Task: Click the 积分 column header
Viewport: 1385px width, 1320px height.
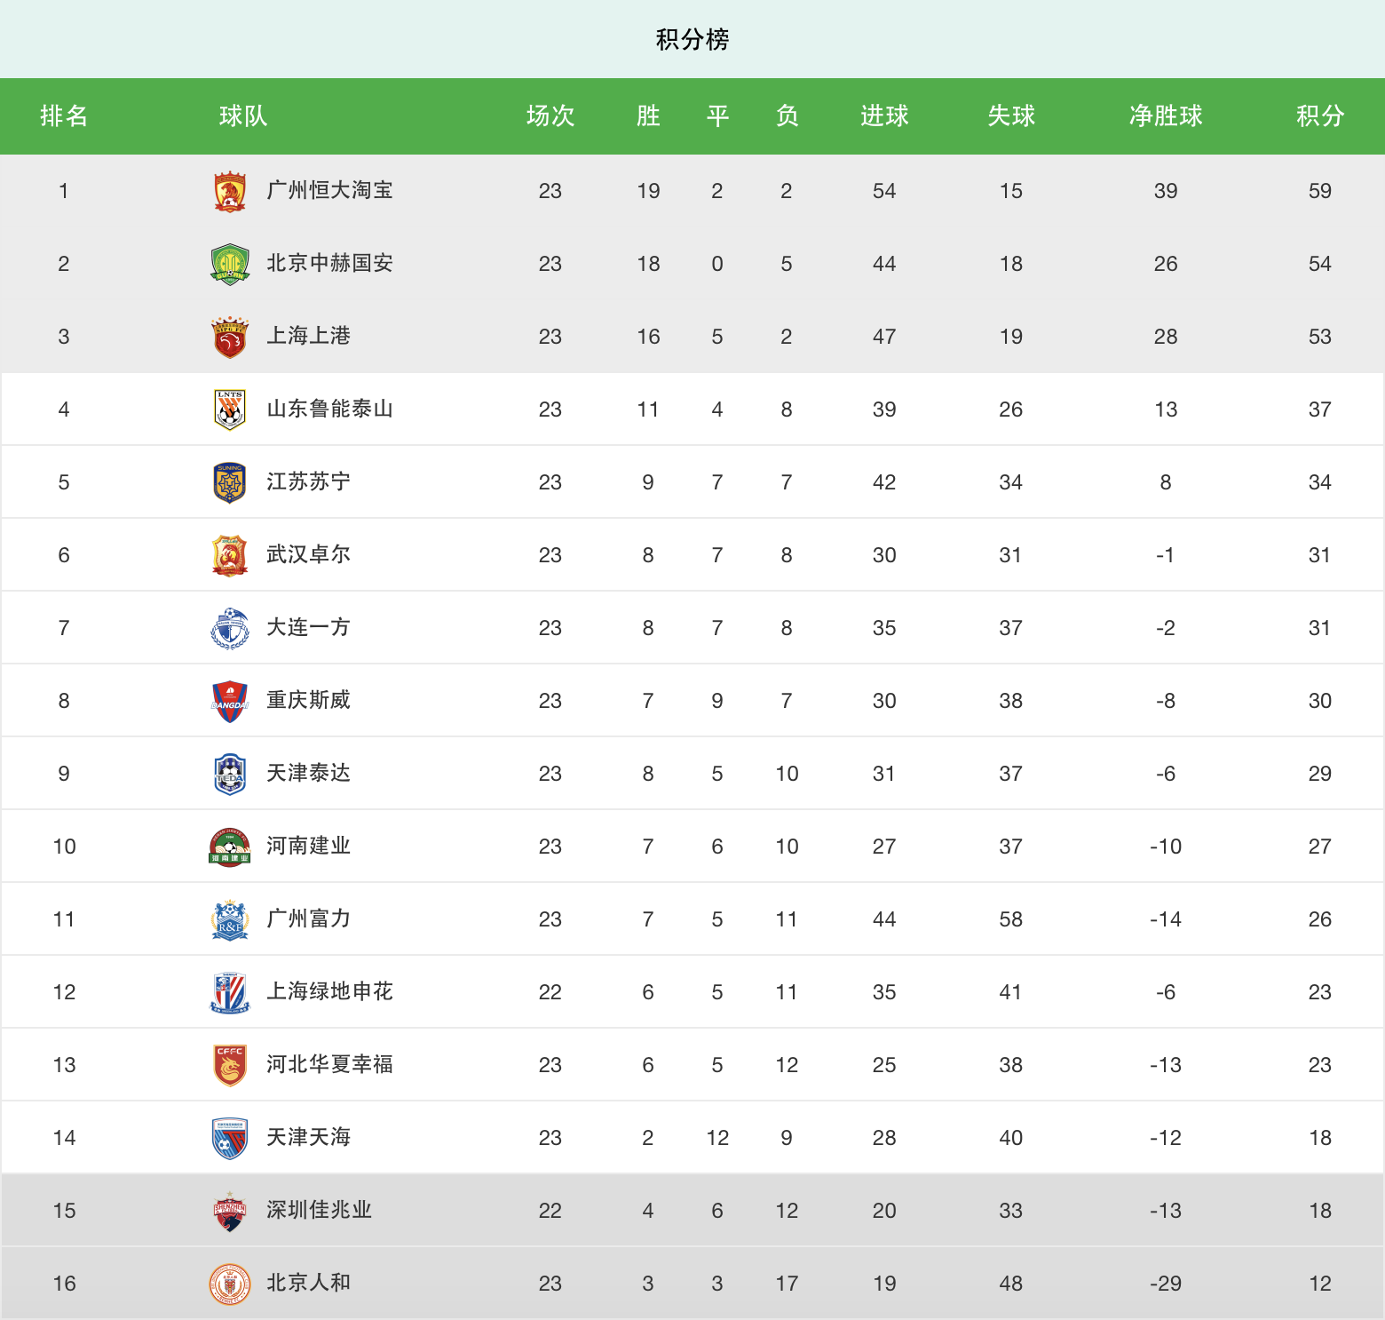Action: point(1319,116)
